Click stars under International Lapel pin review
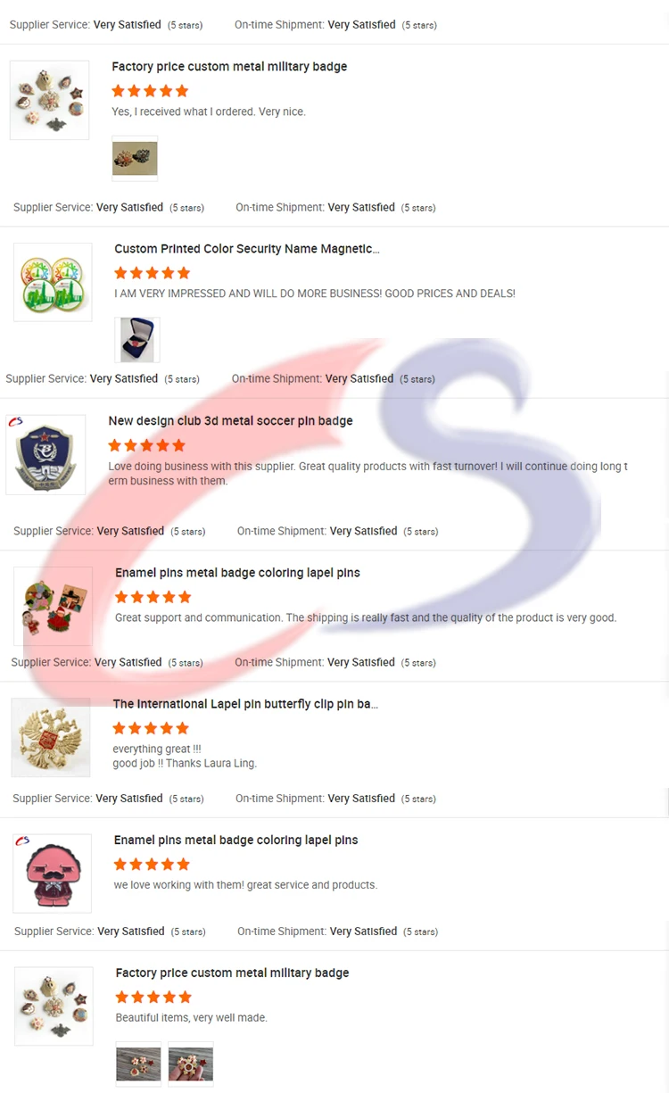Screen dimensions: 669x1093 (x=151, y=728)
